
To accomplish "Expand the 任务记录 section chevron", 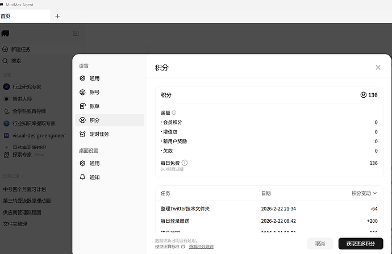I will pos(23,176).
